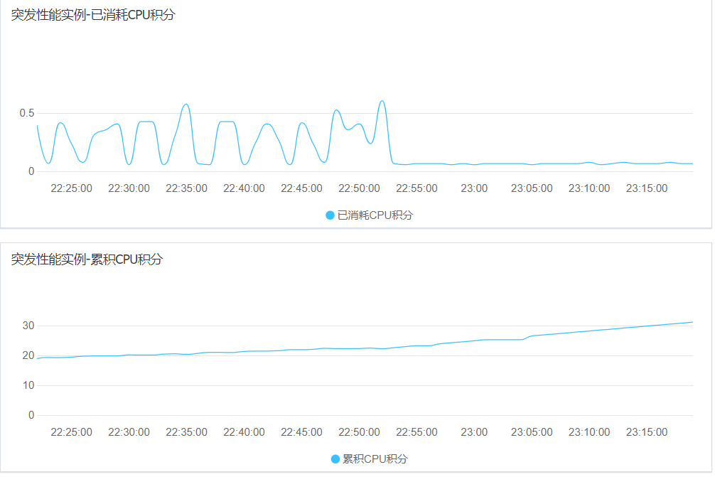Click the 突发性能实例-已消耗CPU积分 chart title
715x477 pixels.
click(93, 15)
